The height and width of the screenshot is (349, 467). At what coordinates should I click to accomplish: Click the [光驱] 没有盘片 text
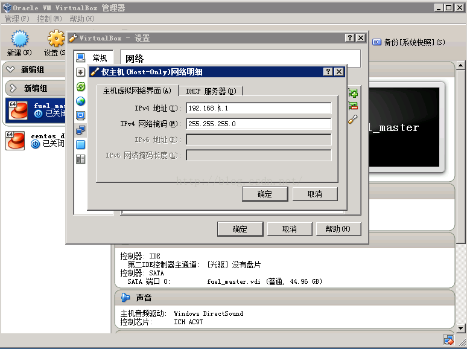(233, 264)
